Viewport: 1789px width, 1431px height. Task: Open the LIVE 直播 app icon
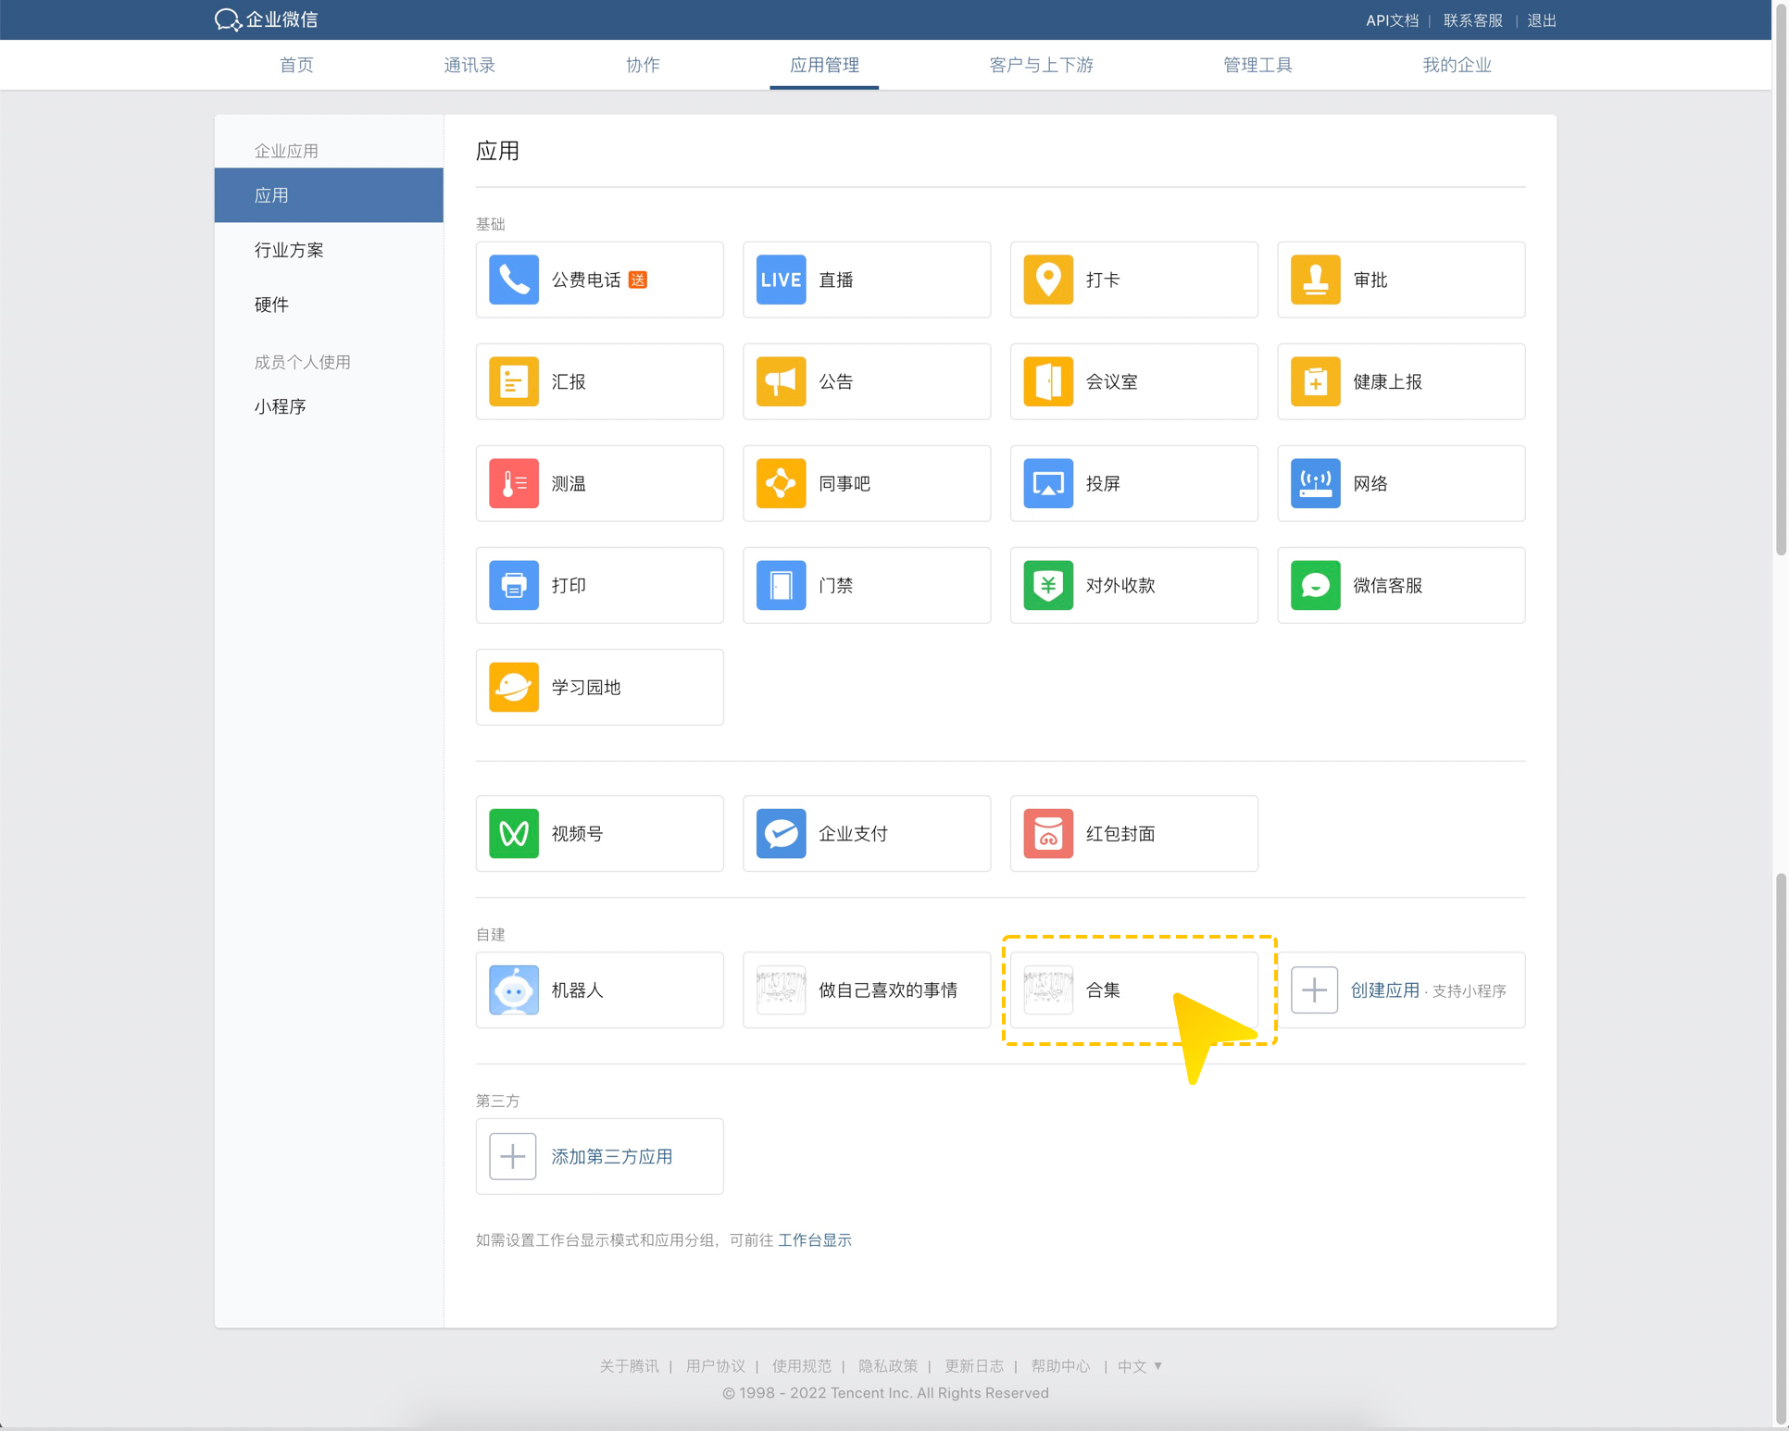(781, 280)
